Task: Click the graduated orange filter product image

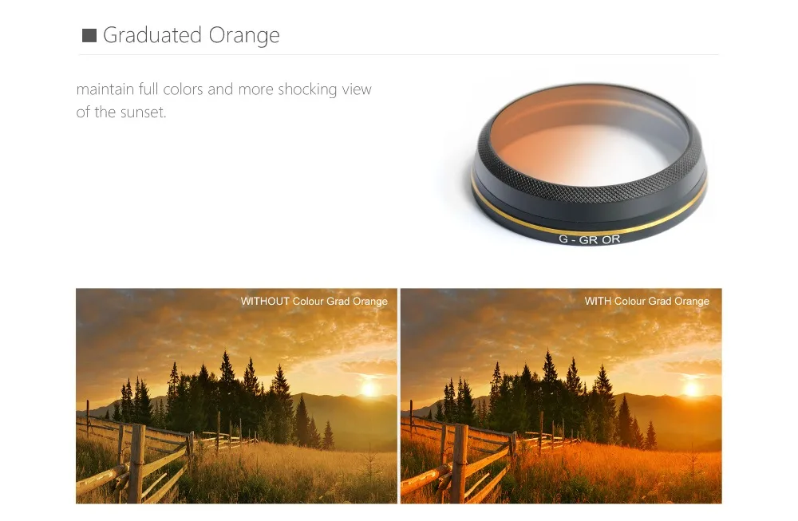Action: (590, 164)
